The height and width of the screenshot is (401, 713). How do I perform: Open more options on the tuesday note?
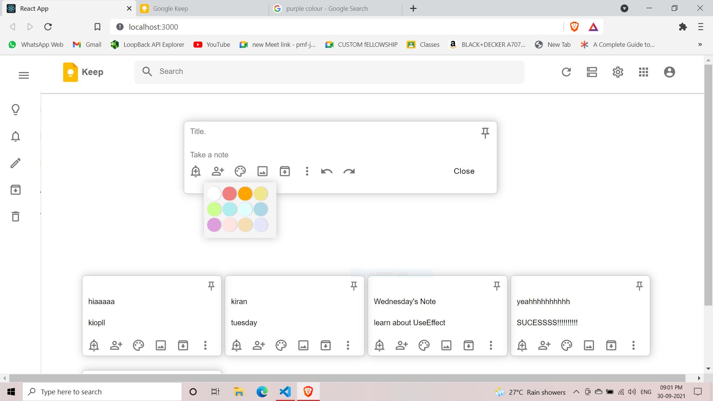348,345
